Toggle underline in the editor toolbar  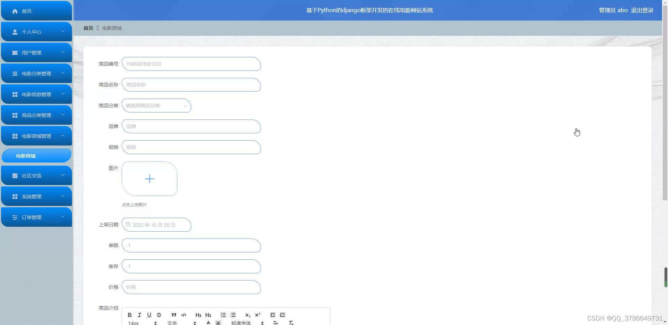pyautogui.click(x=149, y=315)
